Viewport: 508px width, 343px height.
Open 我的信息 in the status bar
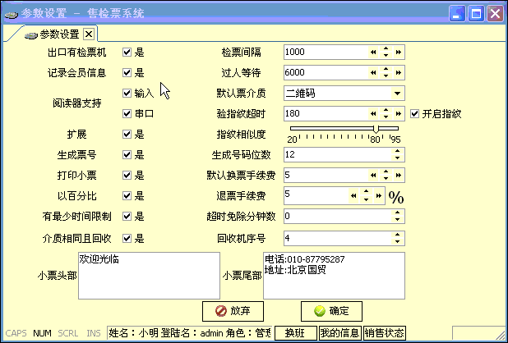pos(339,333)
